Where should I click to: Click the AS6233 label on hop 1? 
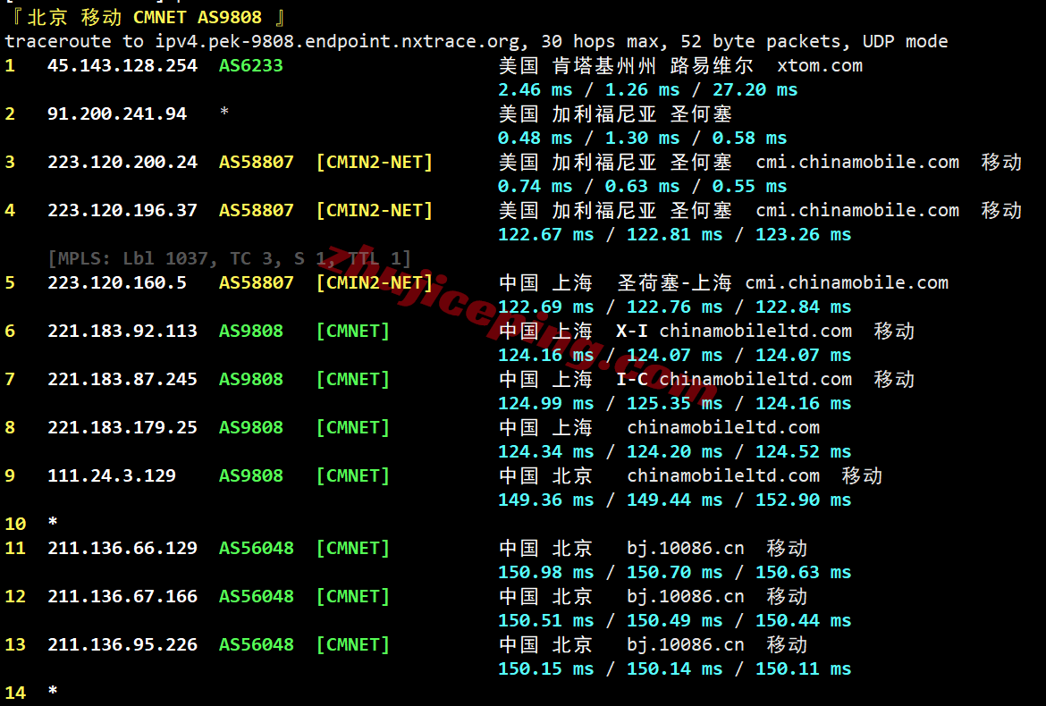(x=251, y=65)
